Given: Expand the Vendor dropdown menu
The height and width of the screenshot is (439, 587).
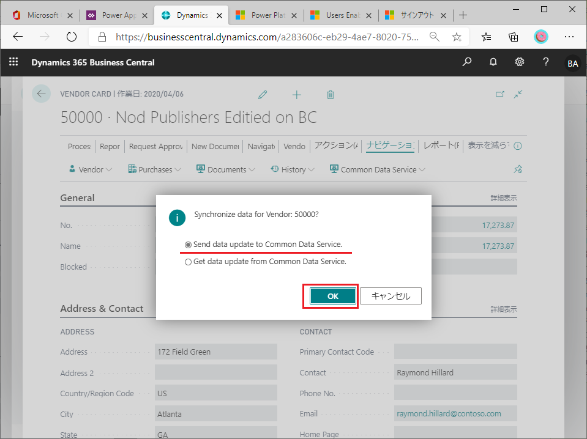Looking at the screenshot, I should point(91,169).
